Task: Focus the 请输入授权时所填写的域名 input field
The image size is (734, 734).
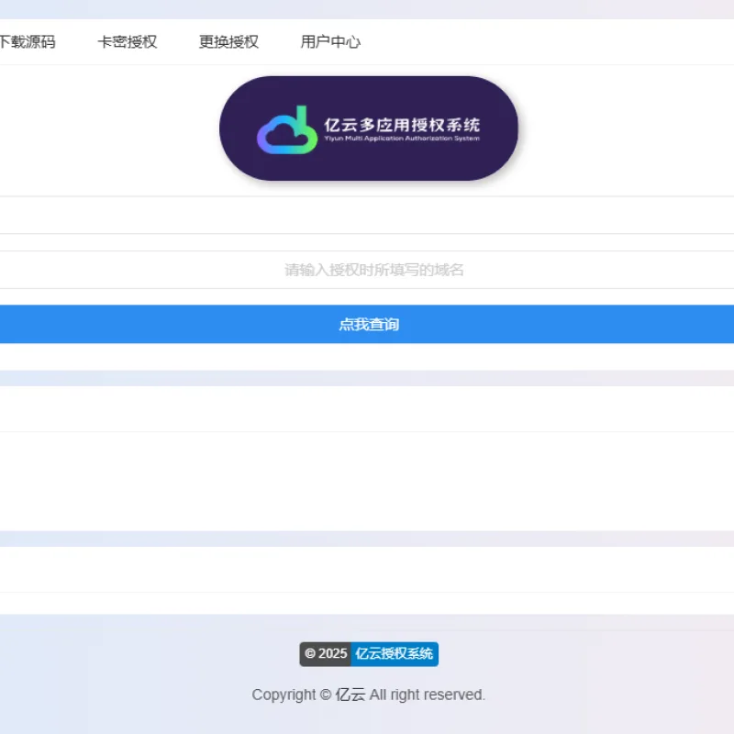Action: [367, 270]
